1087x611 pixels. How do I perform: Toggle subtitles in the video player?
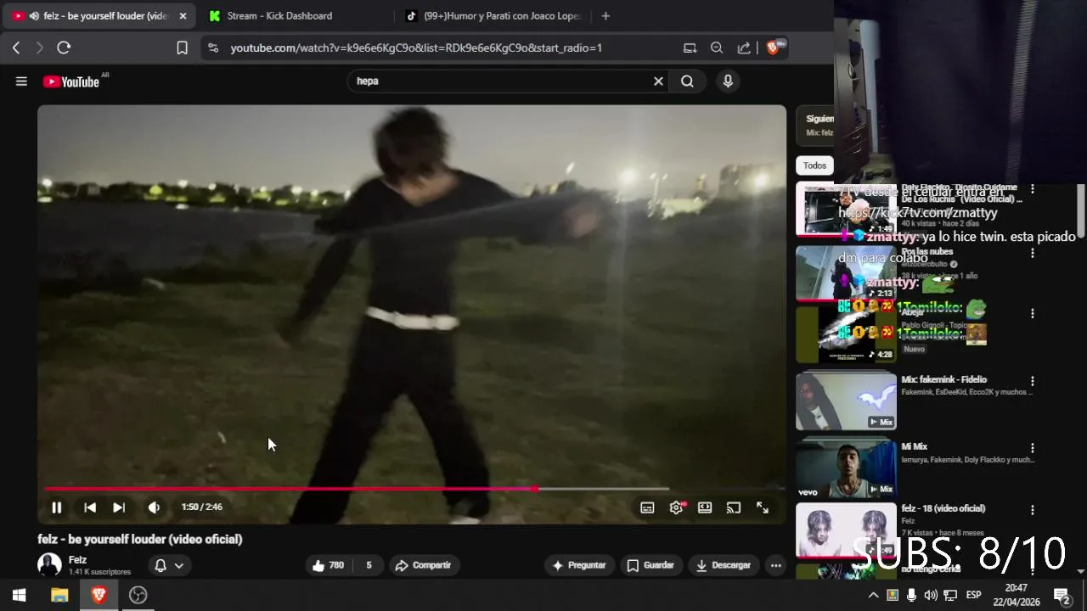point(647,507)
